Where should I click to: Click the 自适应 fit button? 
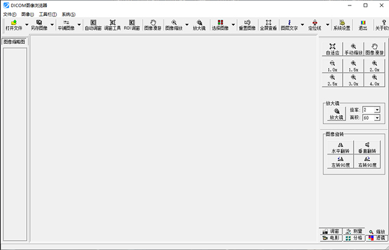click(x=332, y=49)
